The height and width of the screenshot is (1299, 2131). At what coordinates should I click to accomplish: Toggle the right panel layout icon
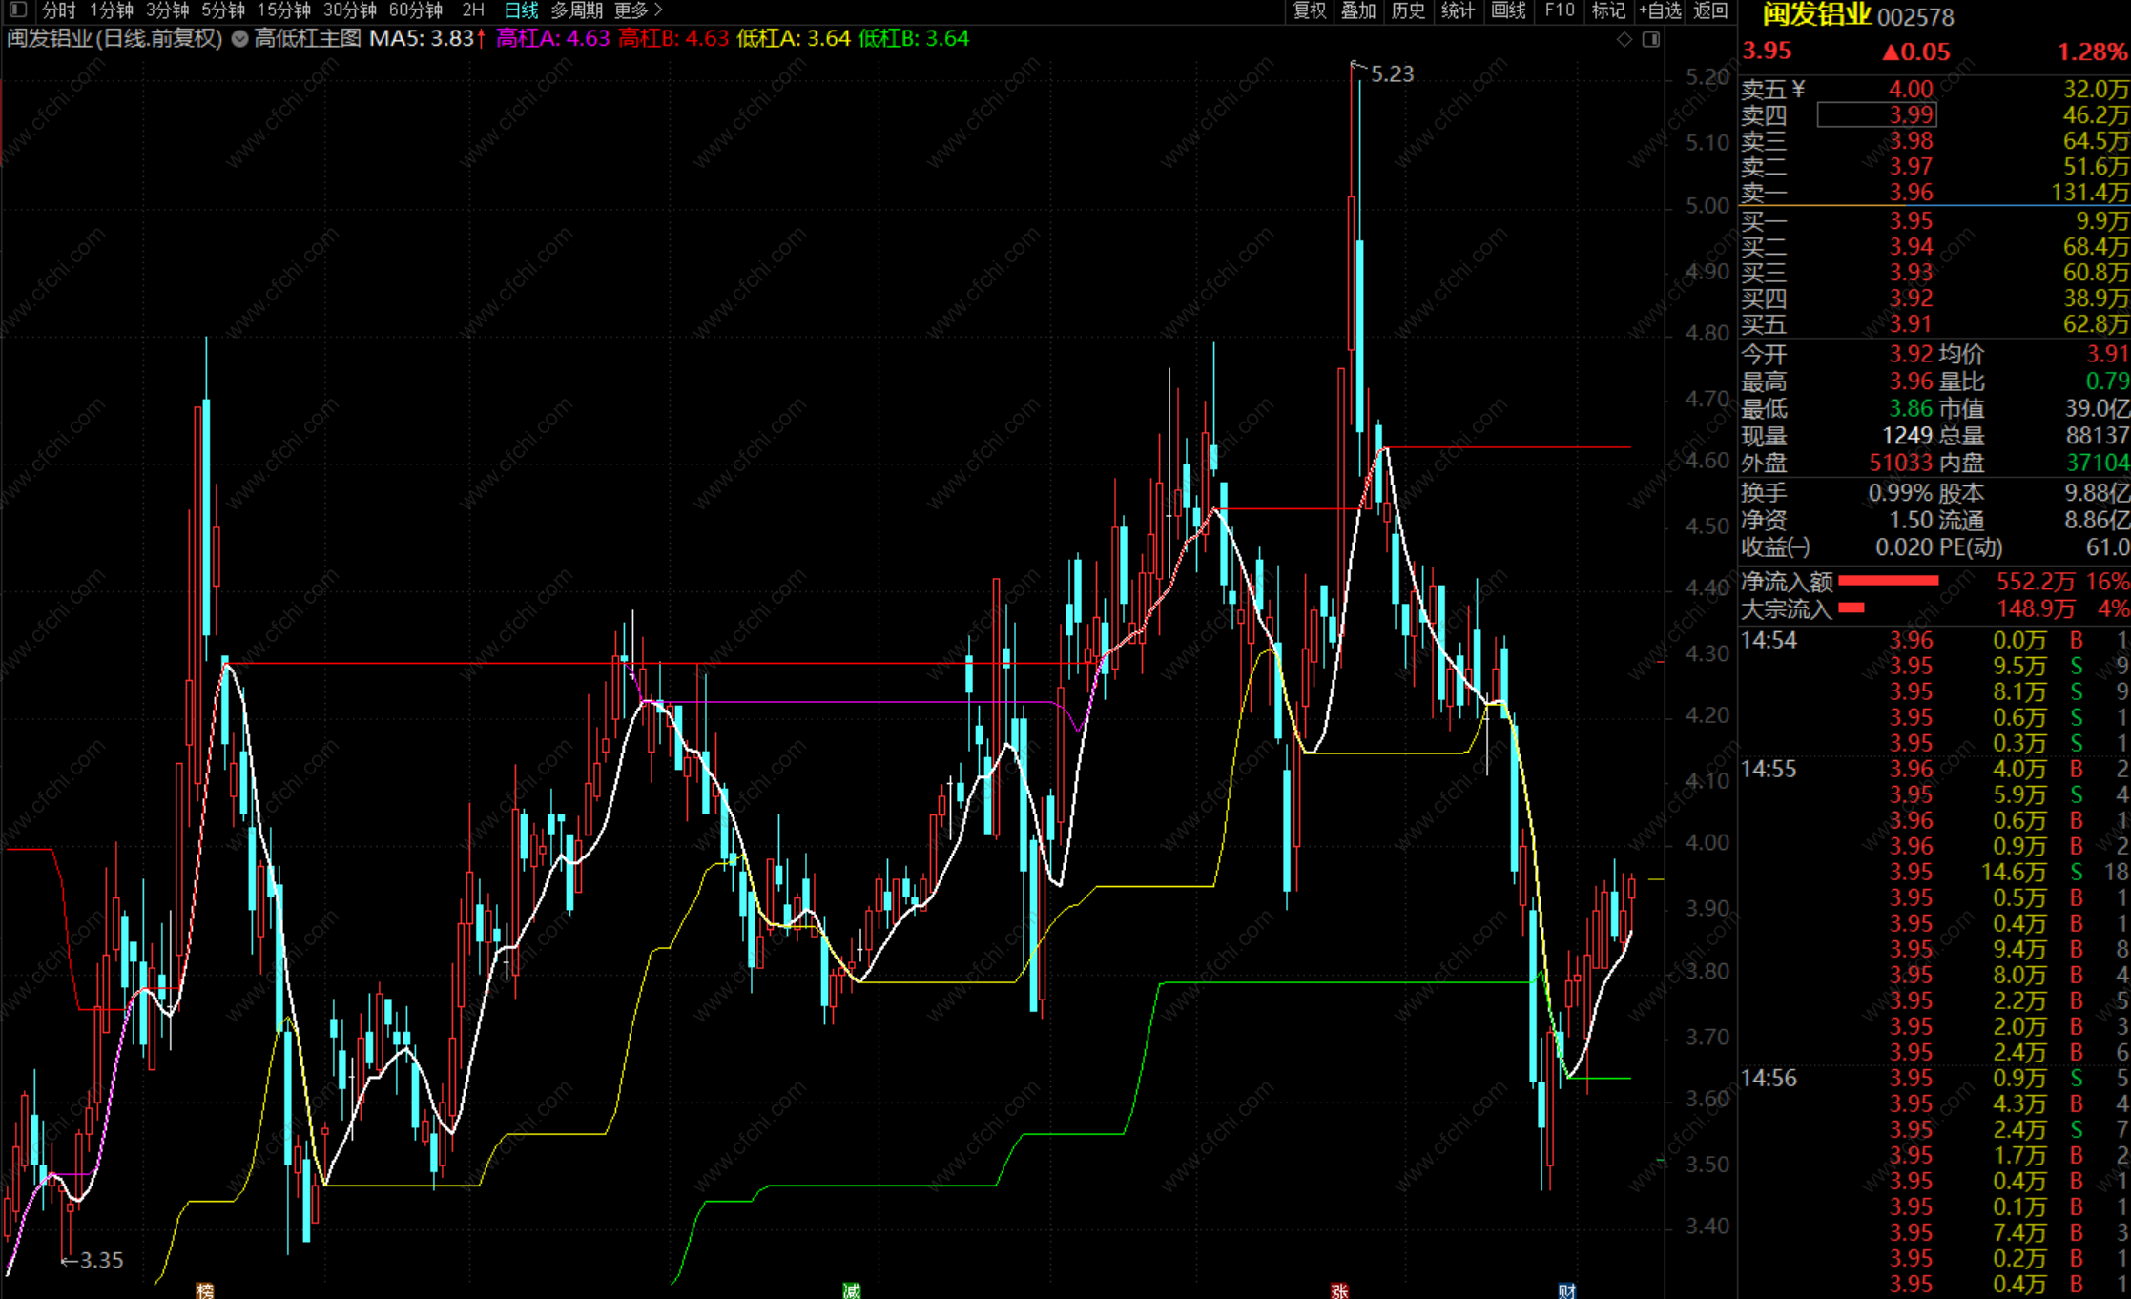tap(1651, 39)
